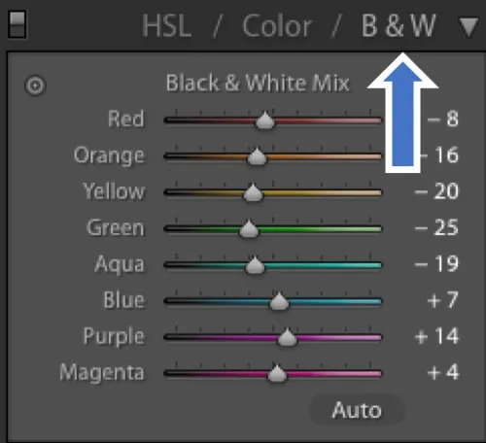Click the Auto button

(x=357, y=410)
